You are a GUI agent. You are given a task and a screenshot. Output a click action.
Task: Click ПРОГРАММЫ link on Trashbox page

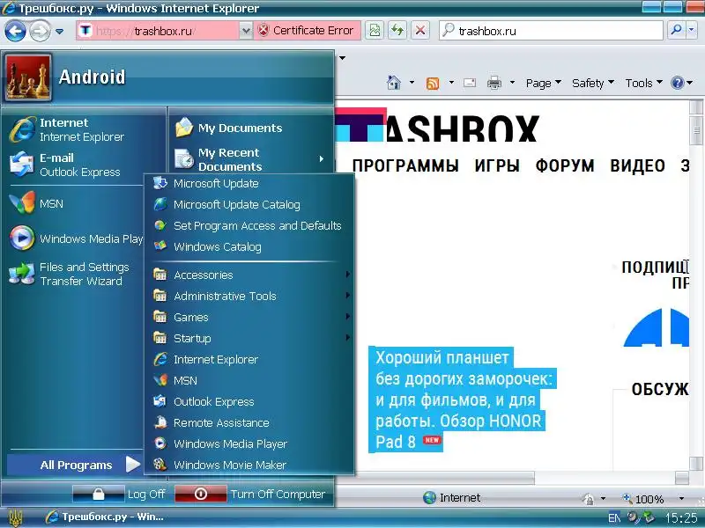click(x=405, y=165)
